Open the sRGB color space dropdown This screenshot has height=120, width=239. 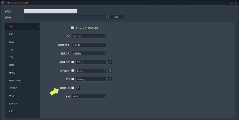coord(89,96)
